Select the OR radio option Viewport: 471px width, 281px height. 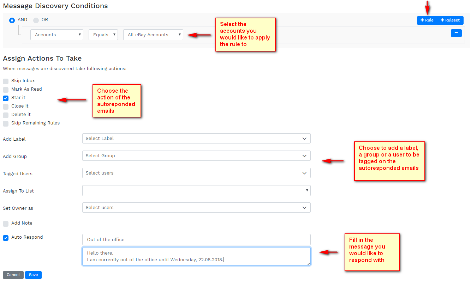[36, 20]
